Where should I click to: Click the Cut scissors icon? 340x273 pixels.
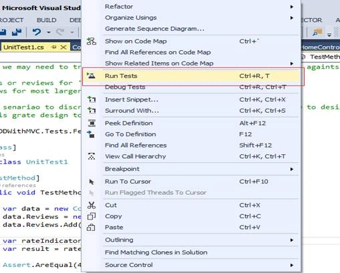tap(92, 205)
